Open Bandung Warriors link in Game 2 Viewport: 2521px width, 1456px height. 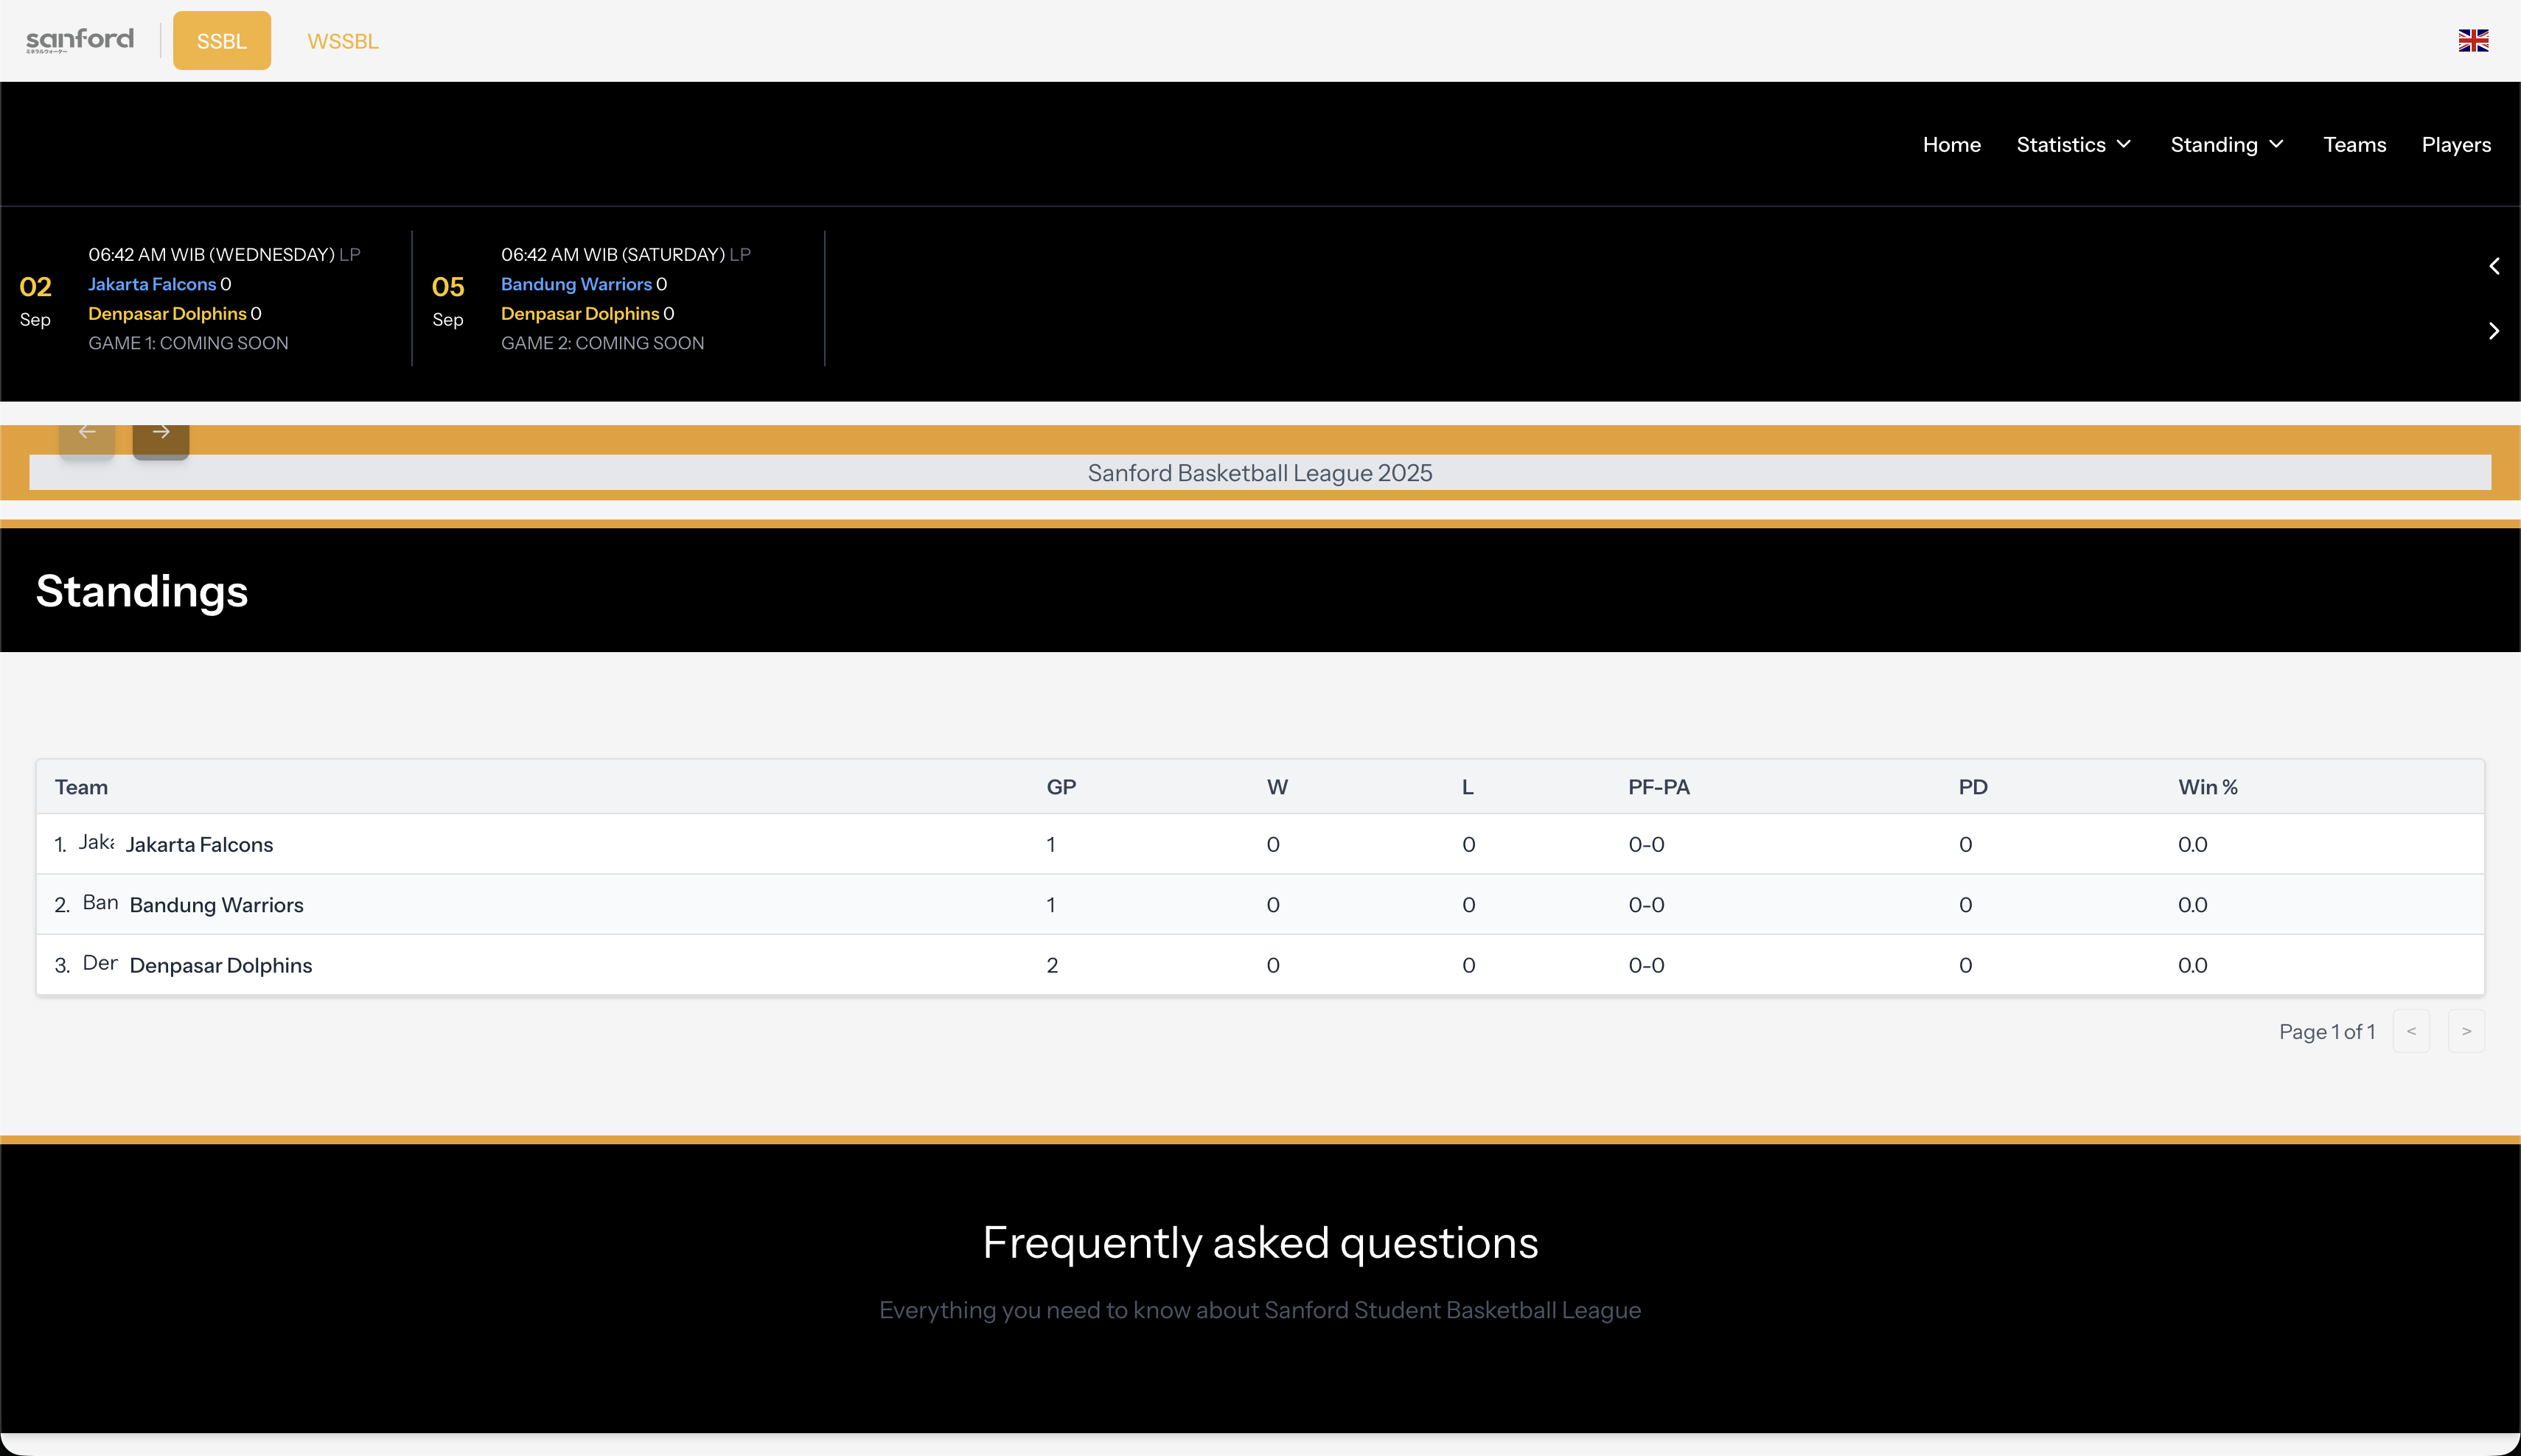click(x=576, y=284)
